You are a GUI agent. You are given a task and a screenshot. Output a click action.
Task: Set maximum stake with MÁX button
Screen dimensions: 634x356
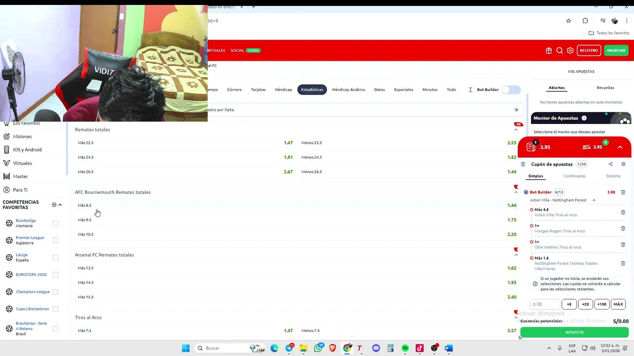[x=618, y=304]
